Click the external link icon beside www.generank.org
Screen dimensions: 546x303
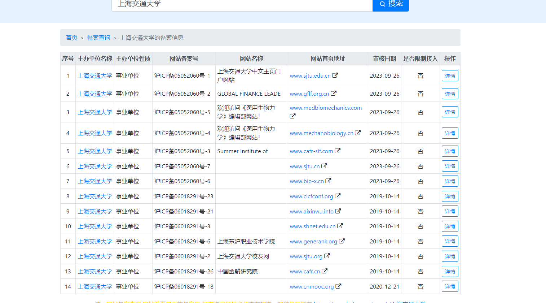pyautogui.click(x=342, y=241)
